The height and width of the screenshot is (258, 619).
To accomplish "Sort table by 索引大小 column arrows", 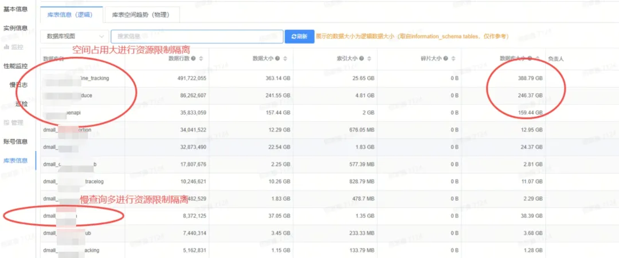I will (x=370, y=58).
